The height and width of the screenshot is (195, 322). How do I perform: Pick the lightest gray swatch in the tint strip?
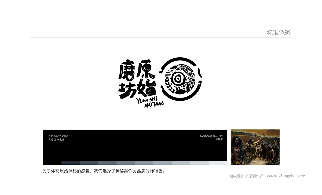click(x=218, y=163)
